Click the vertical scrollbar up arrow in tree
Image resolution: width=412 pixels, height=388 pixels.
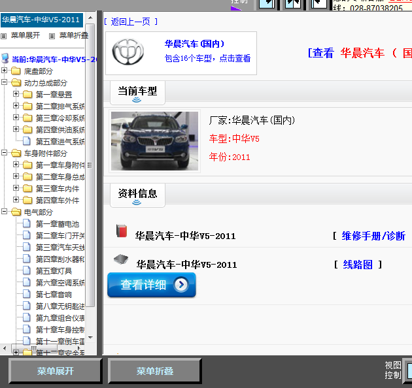point(90,18)
